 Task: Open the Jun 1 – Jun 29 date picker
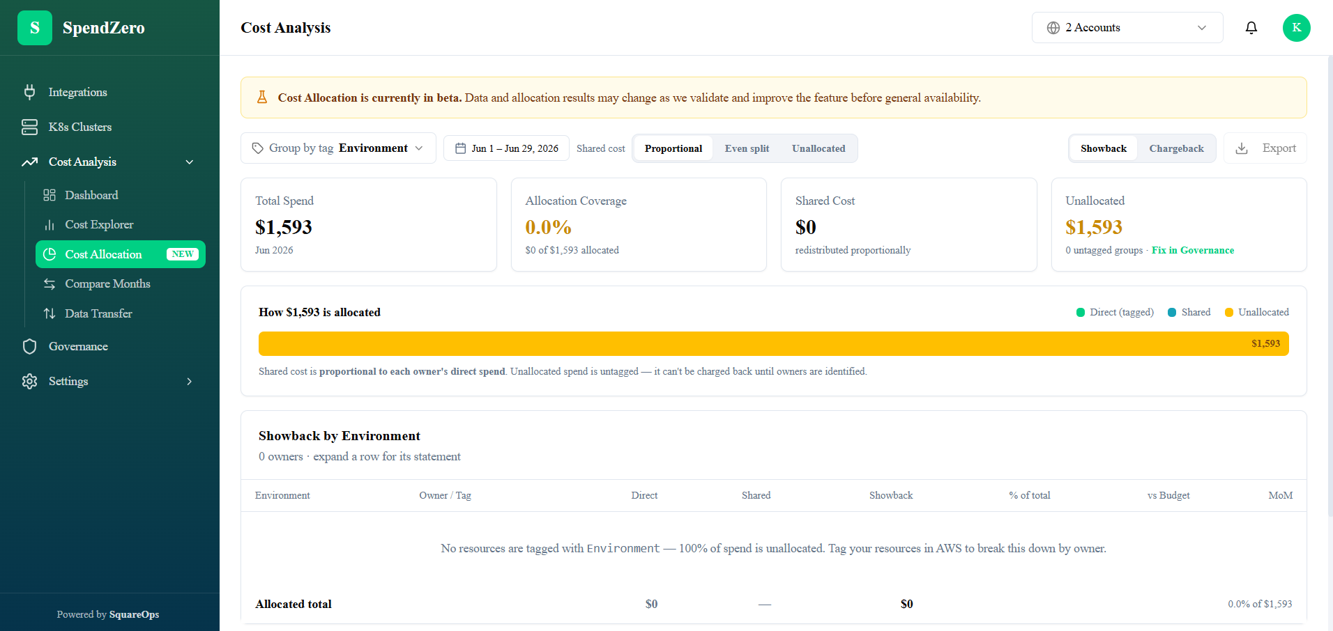click(506, 148)
